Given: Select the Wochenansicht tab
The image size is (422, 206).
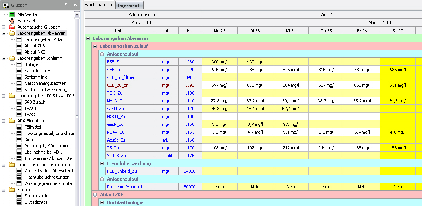Looking at the screenshot, I should coord(99,5).
